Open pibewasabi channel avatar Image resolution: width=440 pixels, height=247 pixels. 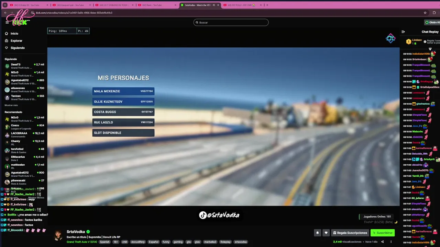point(7,182)
